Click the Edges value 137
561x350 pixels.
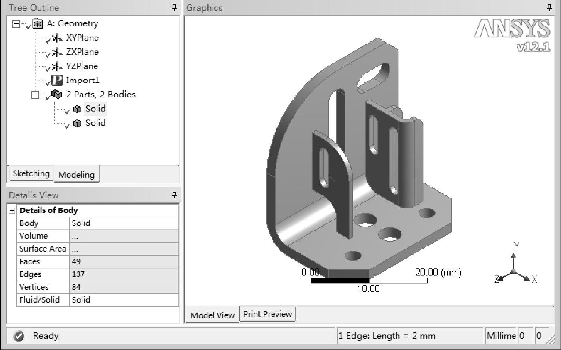[x=124, y=274]
